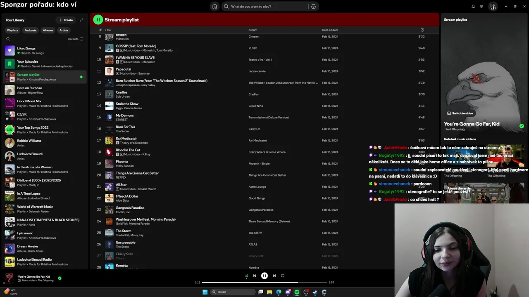Sort tracks by Album column header
Viewport: 529px width, 297px height.
click(253, 30)
